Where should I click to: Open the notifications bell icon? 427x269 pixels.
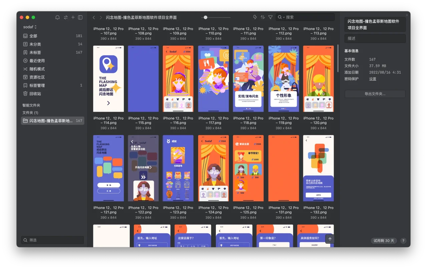pyautogui.click(x=57, y=17)
